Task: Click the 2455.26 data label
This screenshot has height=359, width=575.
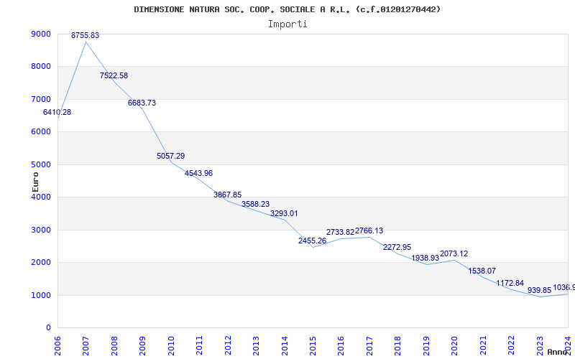Action: click(313, 241)
